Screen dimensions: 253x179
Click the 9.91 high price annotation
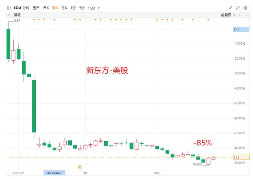(x=17, y=21)
